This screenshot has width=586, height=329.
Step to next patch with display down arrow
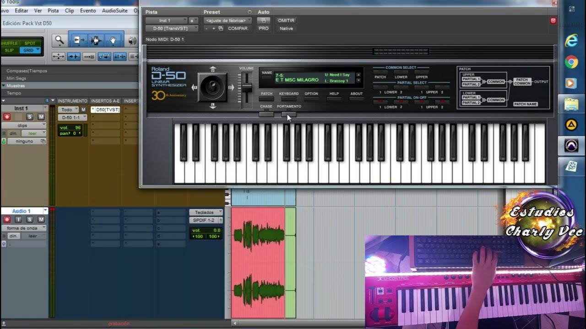coord(358,80)
